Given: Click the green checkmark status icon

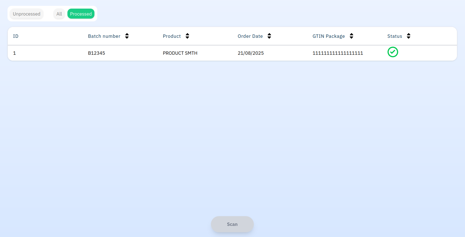Looking at the screenshot, I should [393, 52].
